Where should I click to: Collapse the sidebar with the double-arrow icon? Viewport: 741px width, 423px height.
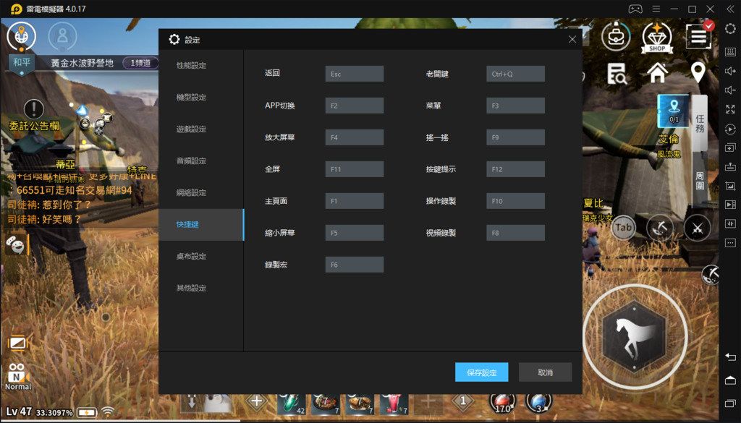click(x=730, y=9)
